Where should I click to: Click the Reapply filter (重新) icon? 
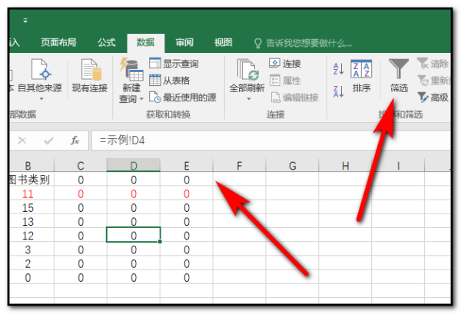tap(423, 80)
